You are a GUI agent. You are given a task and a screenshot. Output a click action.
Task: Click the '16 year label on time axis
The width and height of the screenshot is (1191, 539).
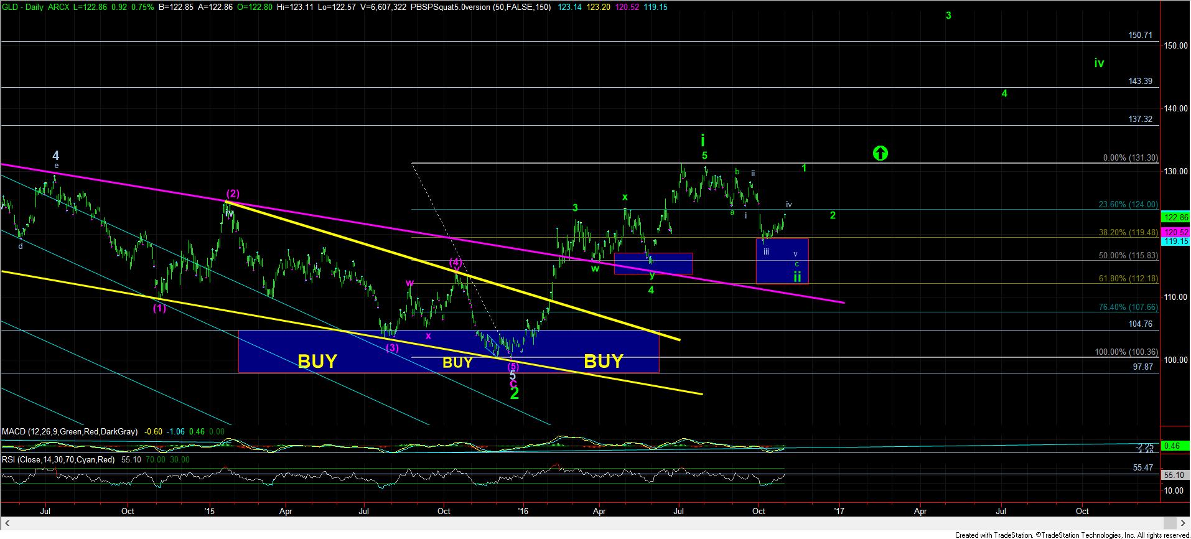[523, 511]
